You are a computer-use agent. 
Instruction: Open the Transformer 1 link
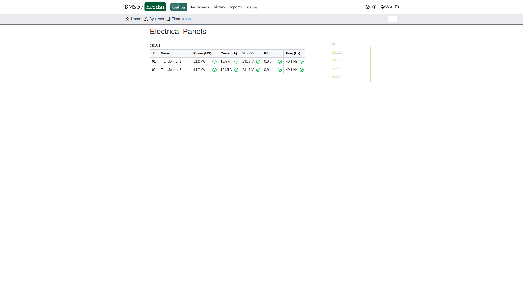171,62
